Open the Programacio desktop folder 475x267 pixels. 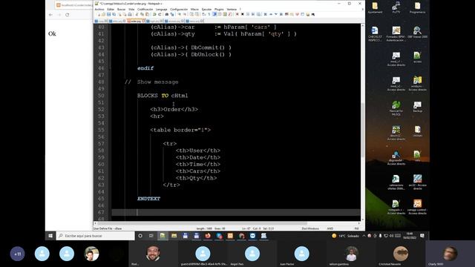(417, 7)
